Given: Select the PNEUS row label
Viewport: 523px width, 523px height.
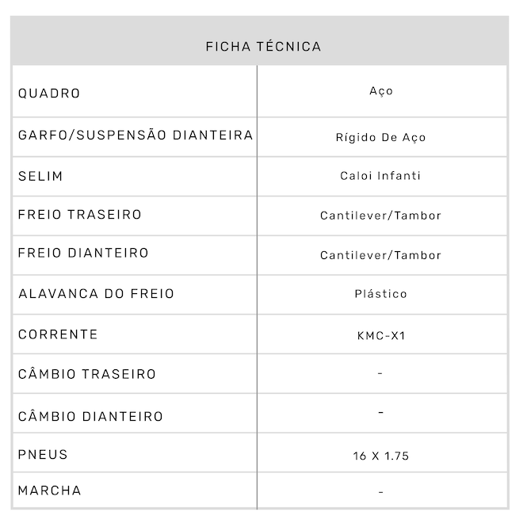Looking at the screenshot, I should coord(43,455).
